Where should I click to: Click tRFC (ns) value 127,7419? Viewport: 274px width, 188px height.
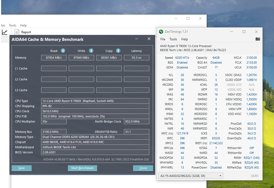tap(182, 133)
